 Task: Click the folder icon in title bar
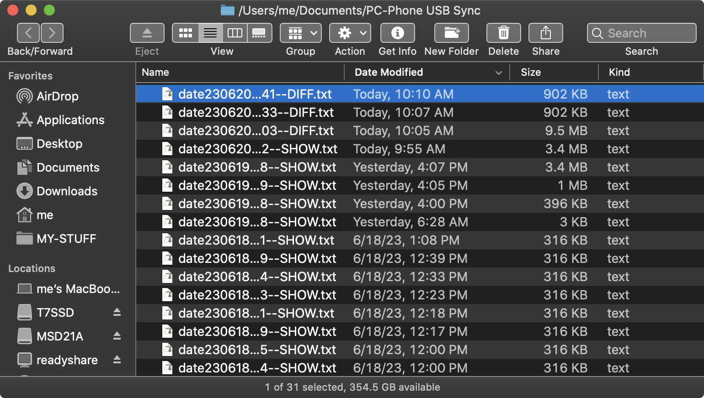click(228, 10)
